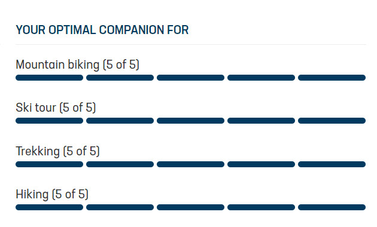Click fourth rating segment under Hiking
Image resolution: width=377 pixels, height=227 pixels.
(x=261, y=207)
